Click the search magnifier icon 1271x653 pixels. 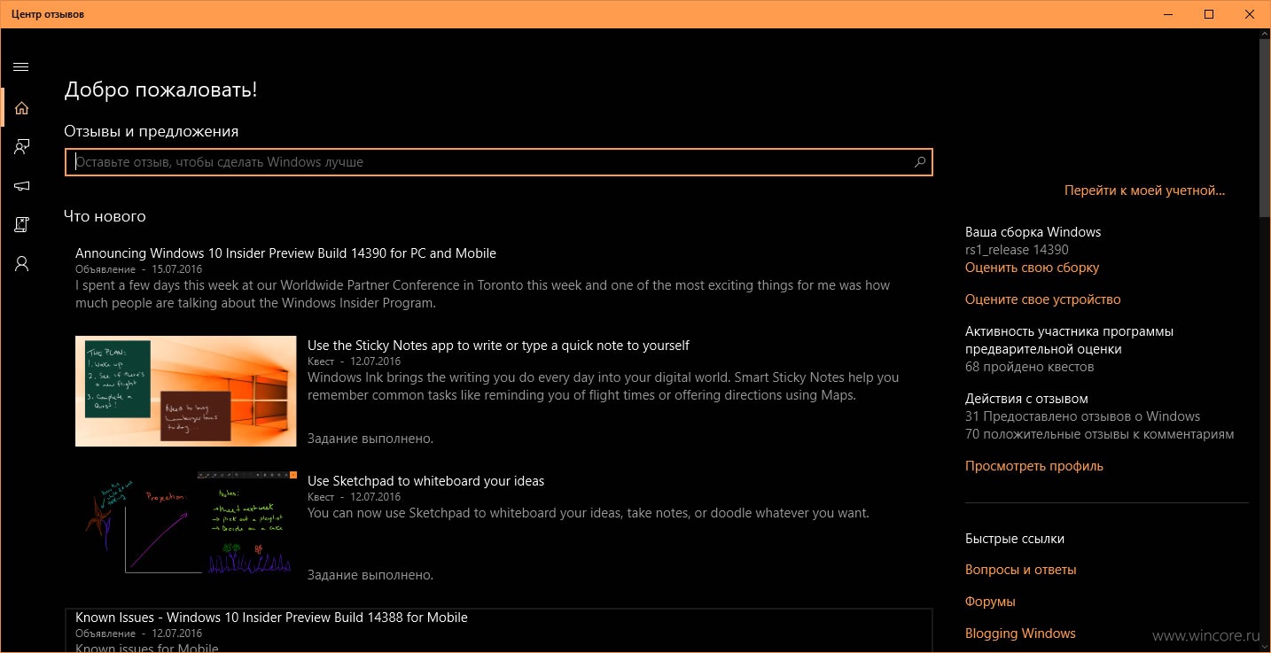point(919,162)
